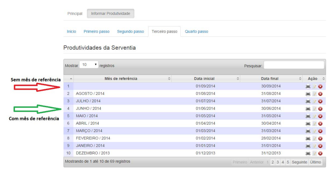Sort by Mês de referência column

click(x=121, y=79)
